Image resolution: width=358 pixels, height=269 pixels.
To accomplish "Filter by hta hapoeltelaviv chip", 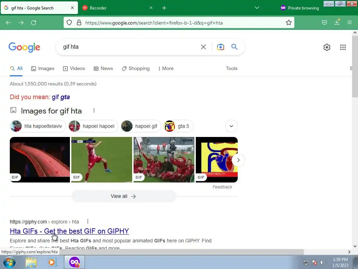I will click(x=38, y=126).
